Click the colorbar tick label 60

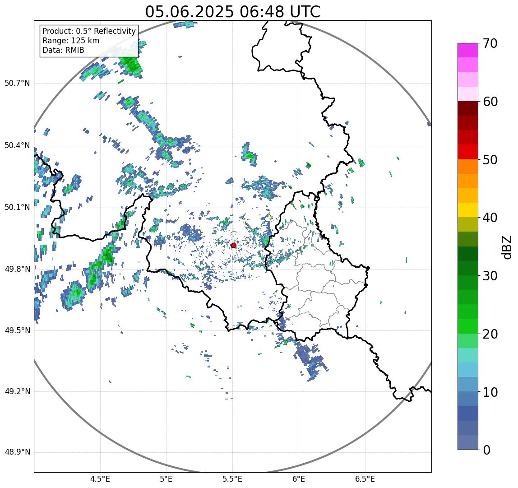[x=490, y=102]
